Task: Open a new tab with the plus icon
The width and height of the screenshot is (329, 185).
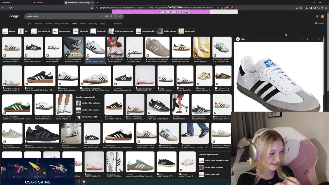Action: (x=97, y=3)
